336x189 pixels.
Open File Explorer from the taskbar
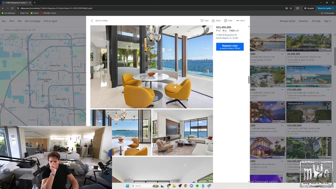point(174,186)
